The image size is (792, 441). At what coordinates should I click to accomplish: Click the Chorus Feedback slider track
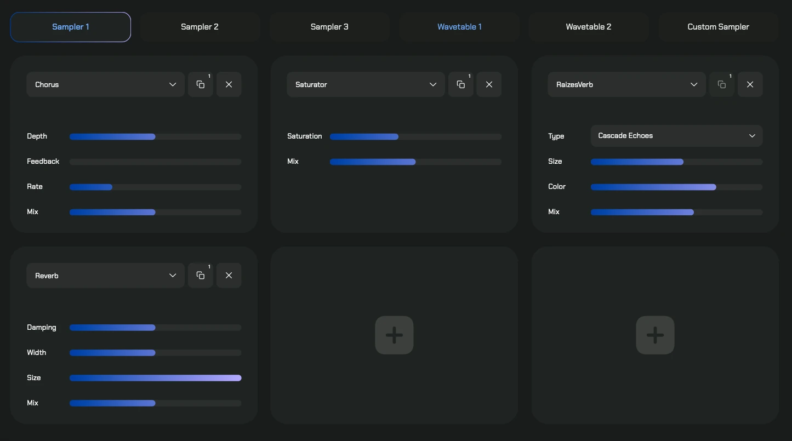click(155, 162)
